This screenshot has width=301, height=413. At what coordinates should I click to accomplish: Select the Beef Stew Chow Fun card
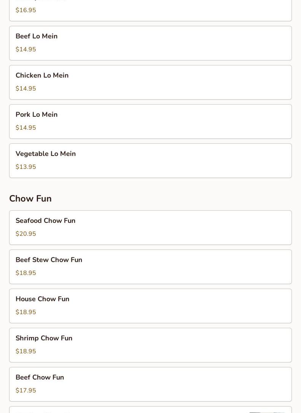[150, 267]
